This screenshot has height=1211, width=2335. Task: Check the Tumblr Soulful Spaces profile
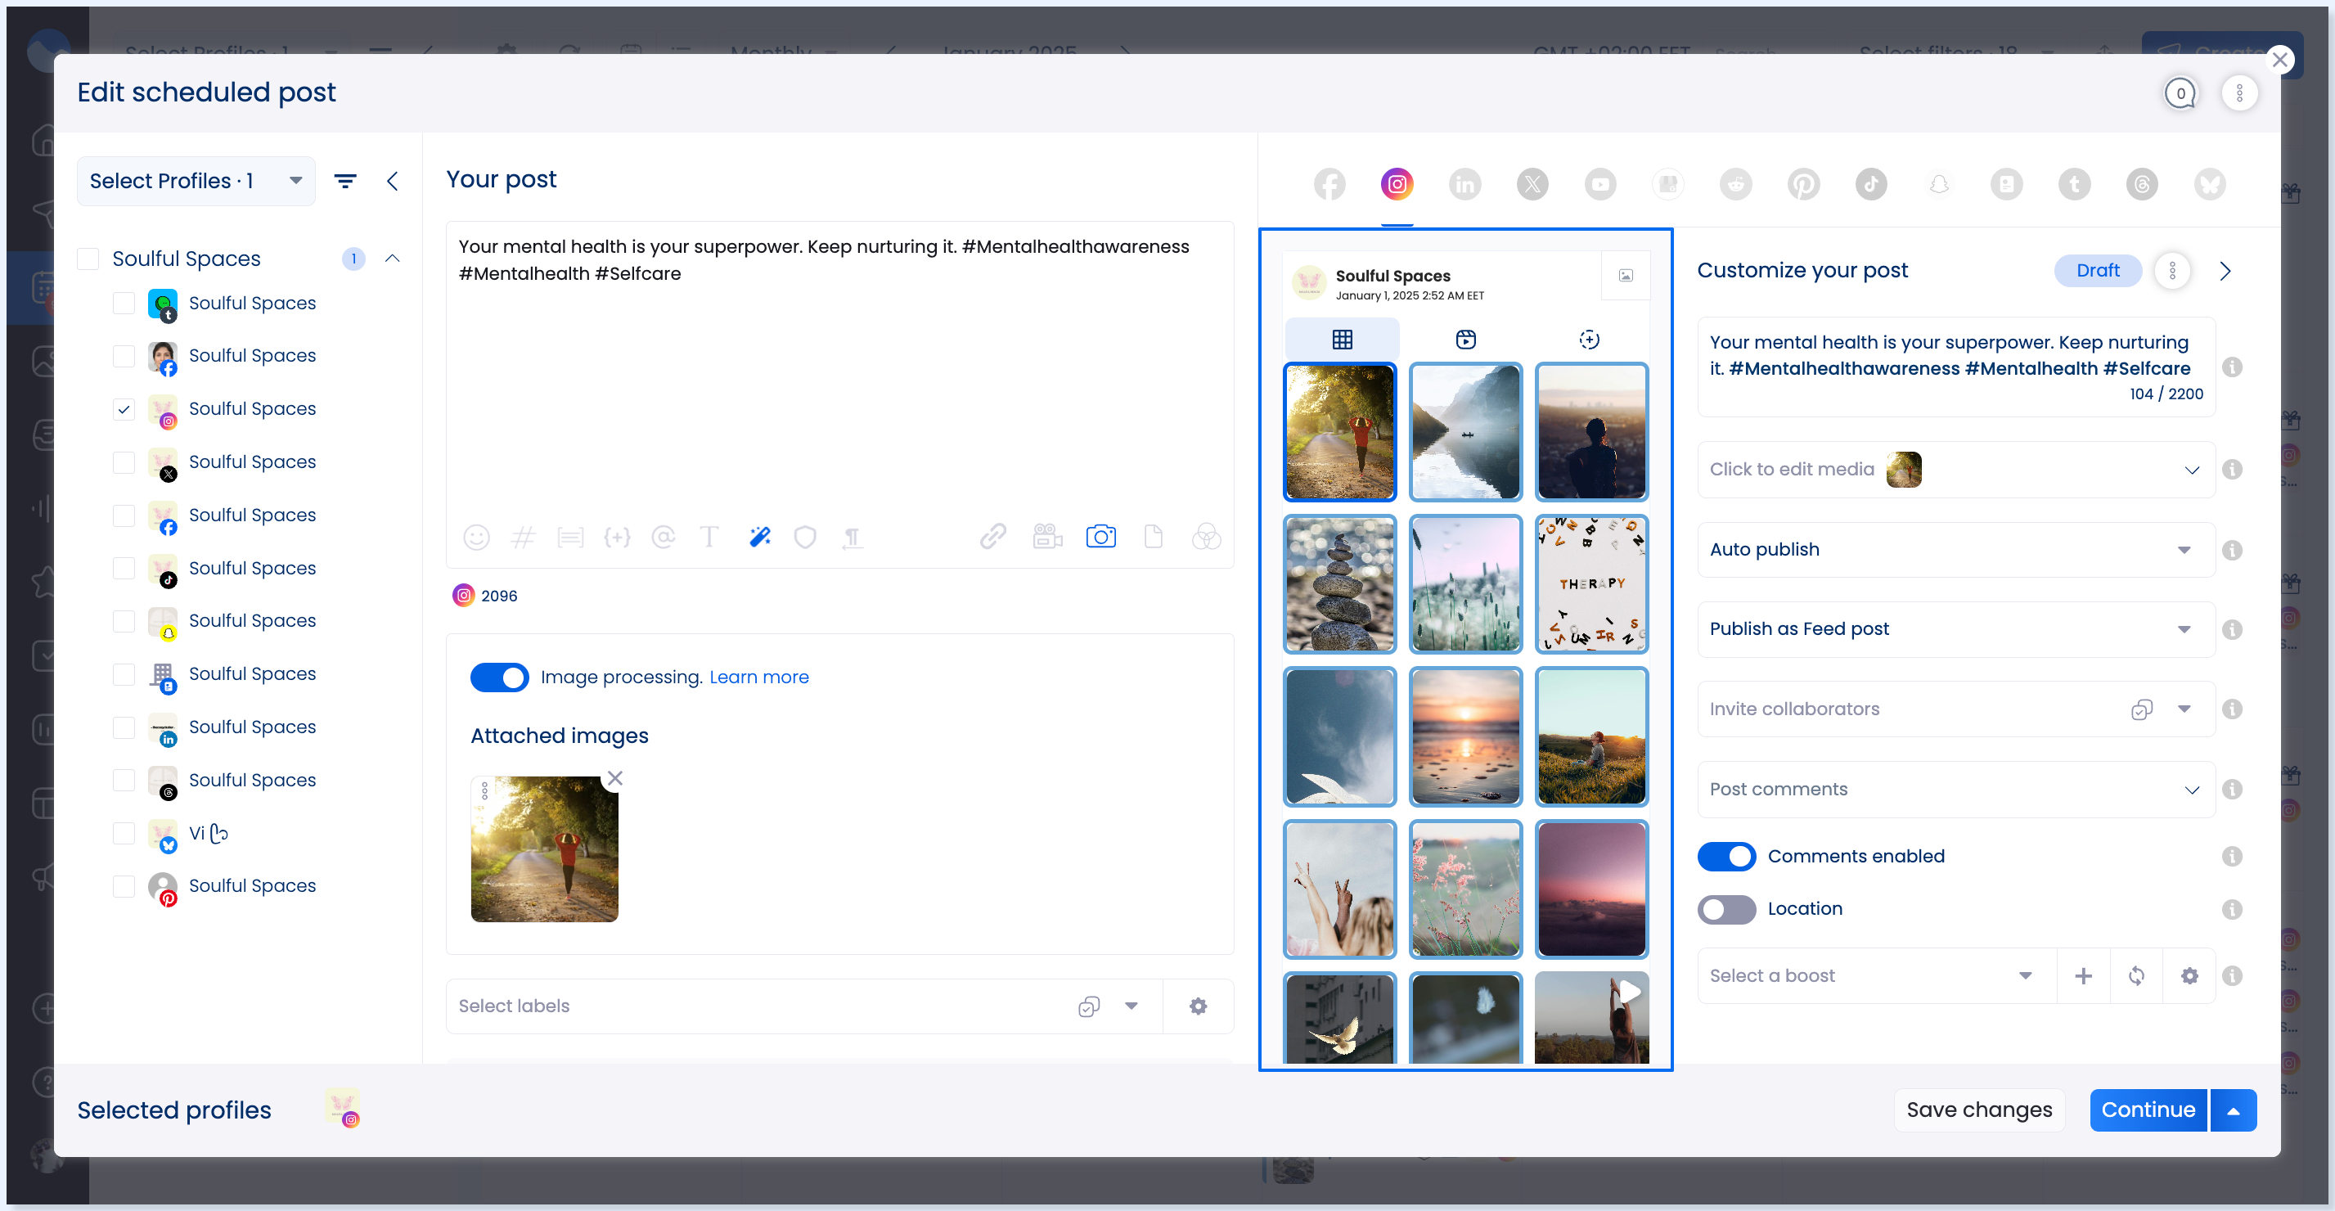pyautogui.click(x=124, y=303)
